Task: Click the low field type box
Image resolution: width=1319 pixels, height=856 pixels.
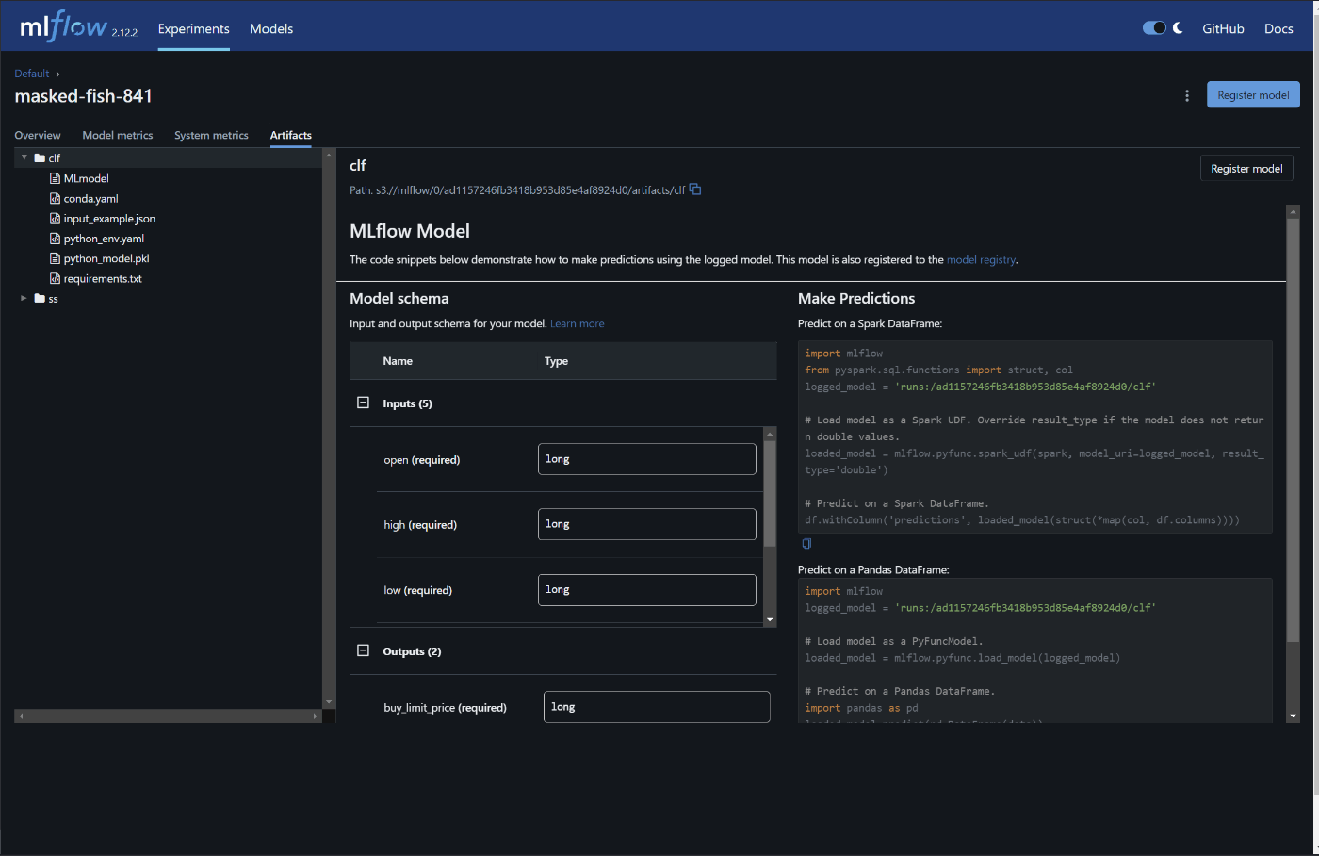Action: coord(647,590)
